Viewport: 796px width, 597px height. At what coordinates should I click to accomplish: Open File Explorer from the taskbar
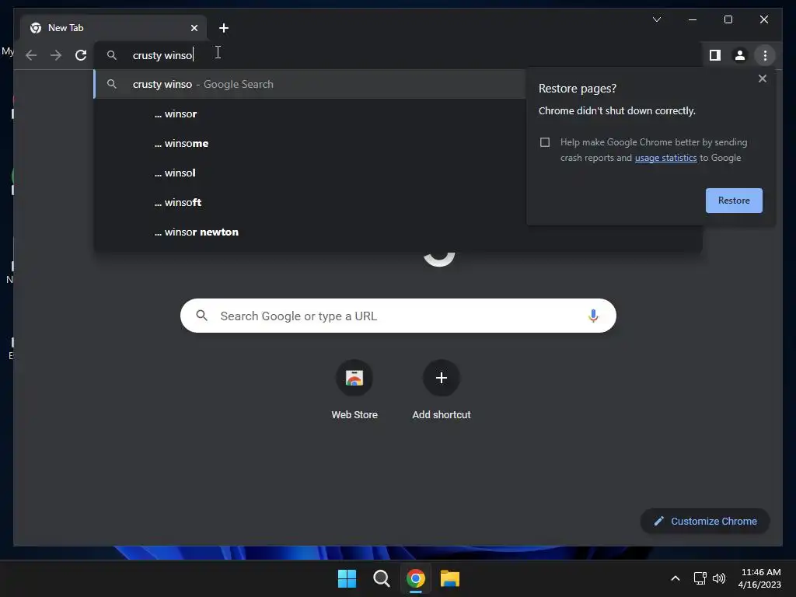[450, 578]
